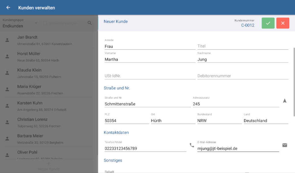Click the envelope icon beside E-Mail-Adresse
295x173 pixels.
pos(285,145)
